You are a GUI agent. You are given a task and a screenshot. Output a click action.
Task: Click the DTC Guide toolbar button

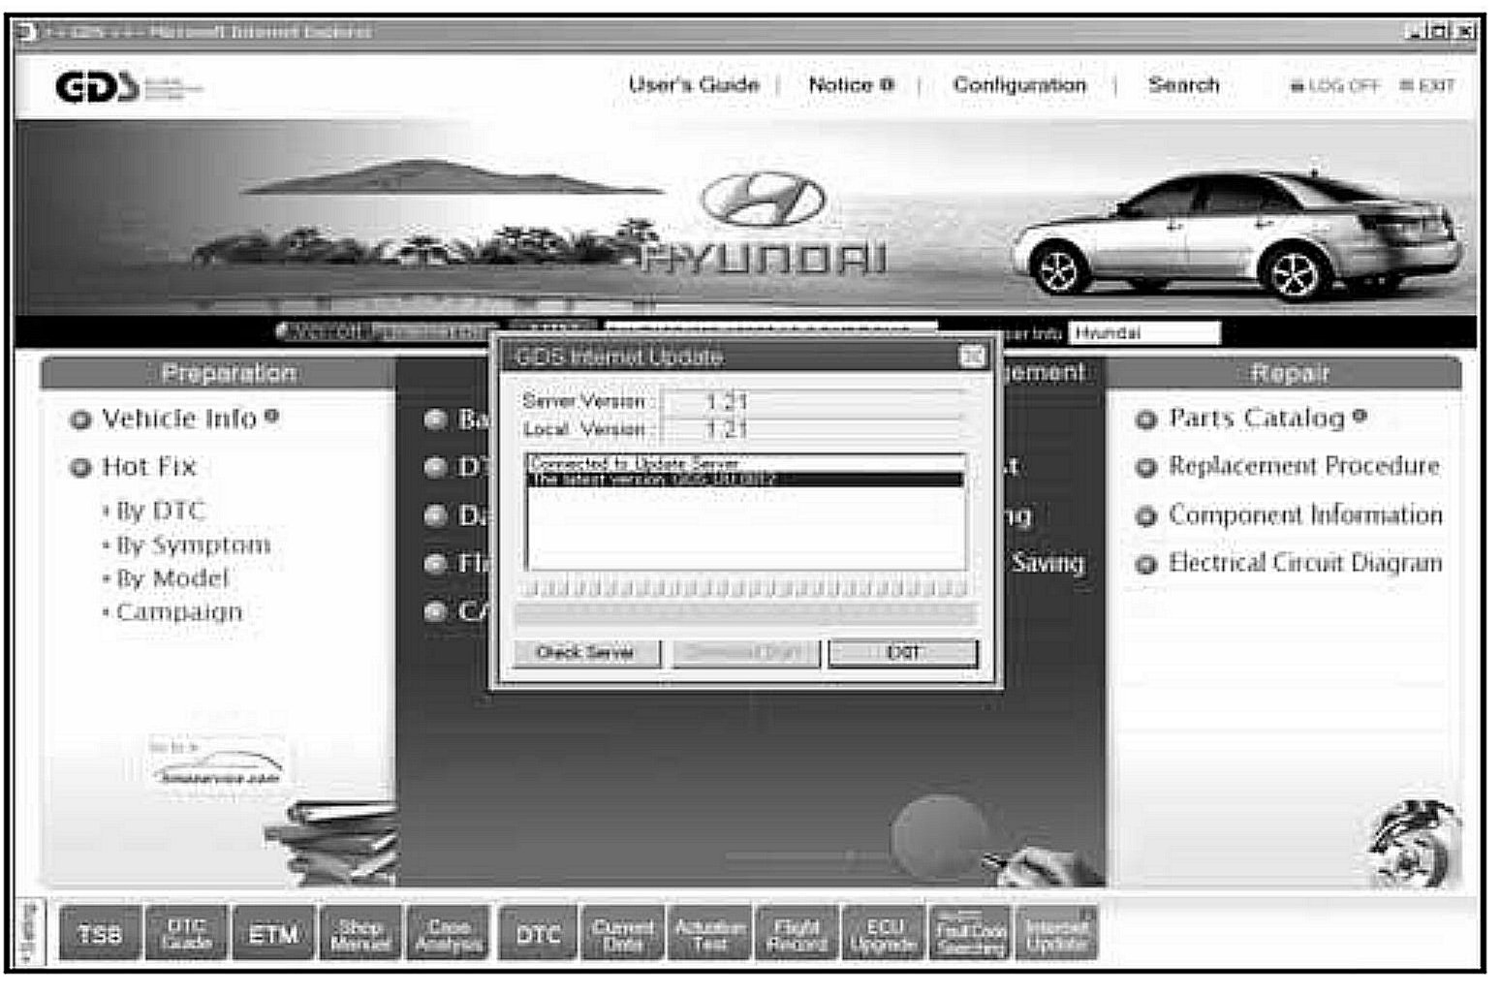click(187, 933)
